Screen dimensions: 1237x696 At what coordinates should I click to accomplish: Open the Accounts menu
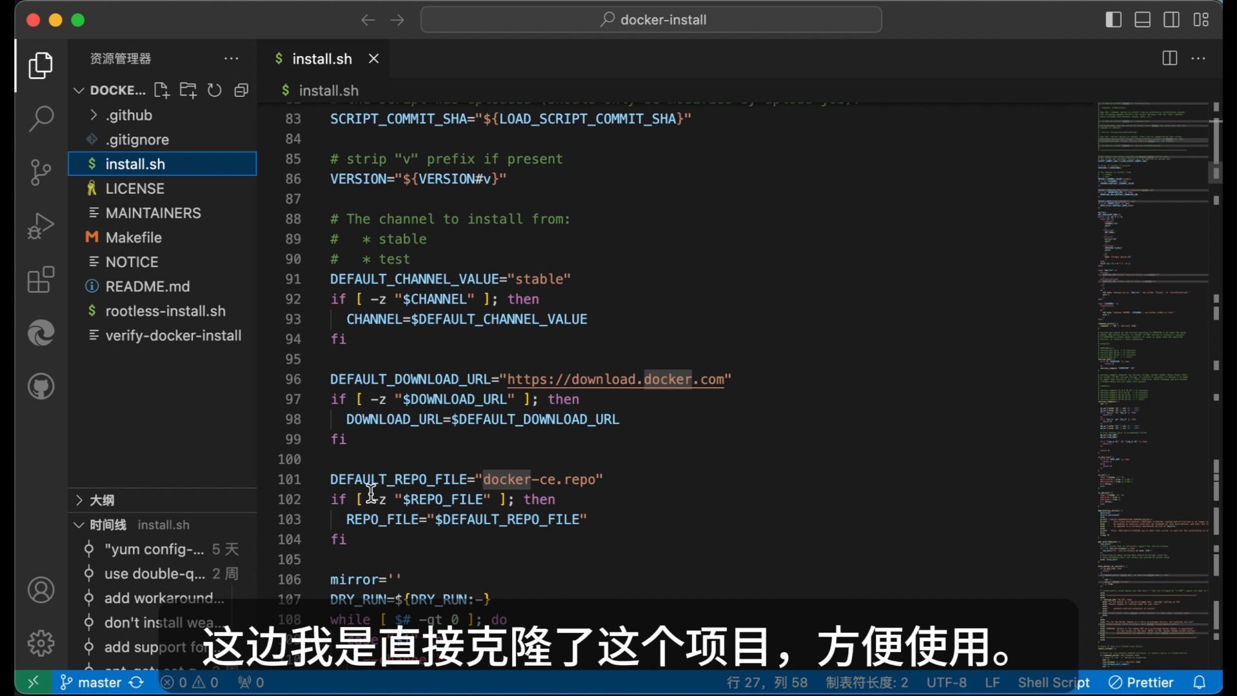click(41, 590)
